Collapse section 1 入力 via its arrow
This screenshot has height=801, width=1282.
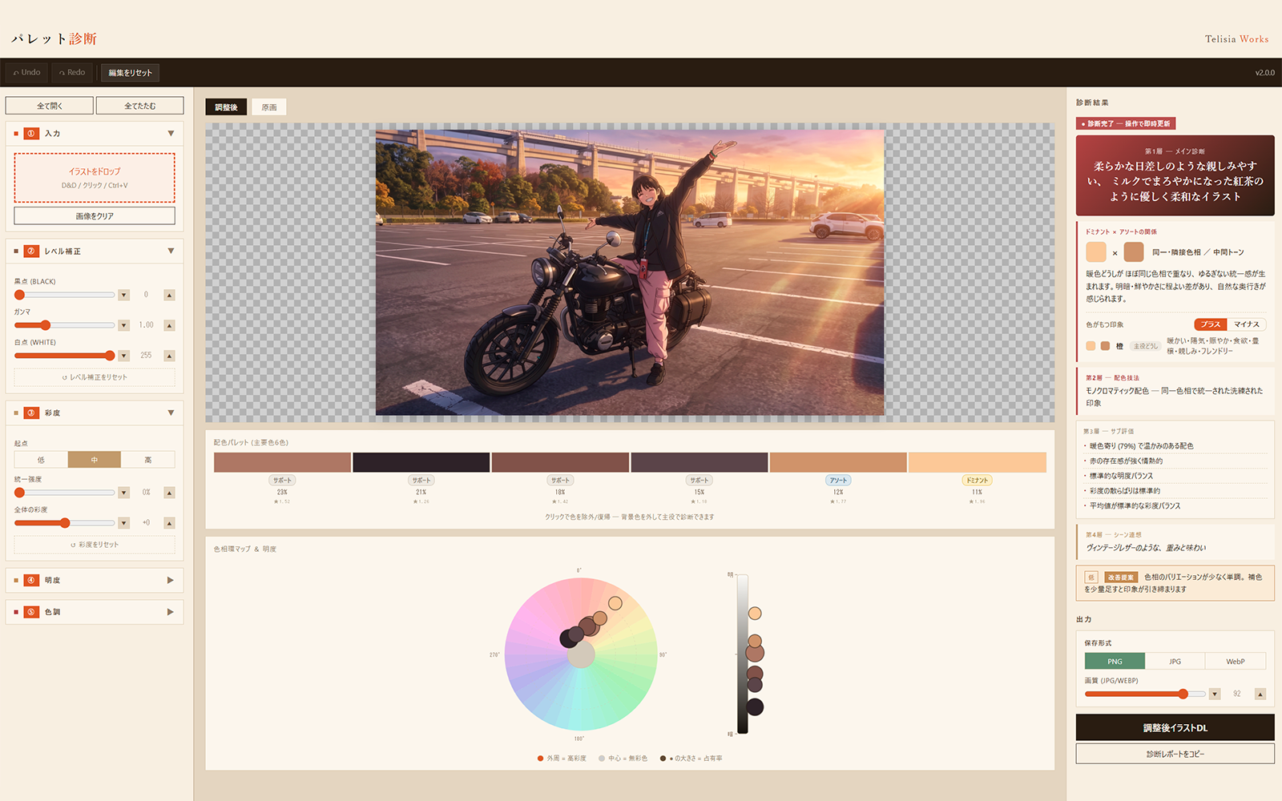(171, 134)
